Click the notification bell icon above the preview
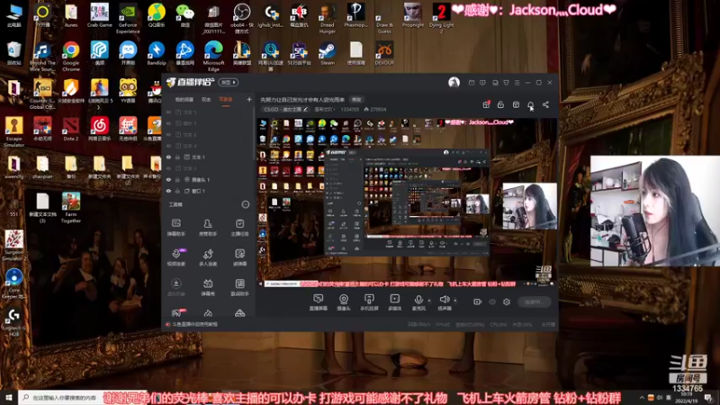This screenshot has width=720, height=405. click(x=530, y=104)
